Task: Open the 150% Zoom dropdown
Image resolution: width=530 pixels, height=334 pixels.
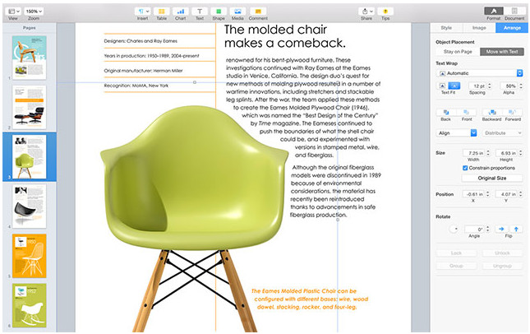Action: coord(34,12)
